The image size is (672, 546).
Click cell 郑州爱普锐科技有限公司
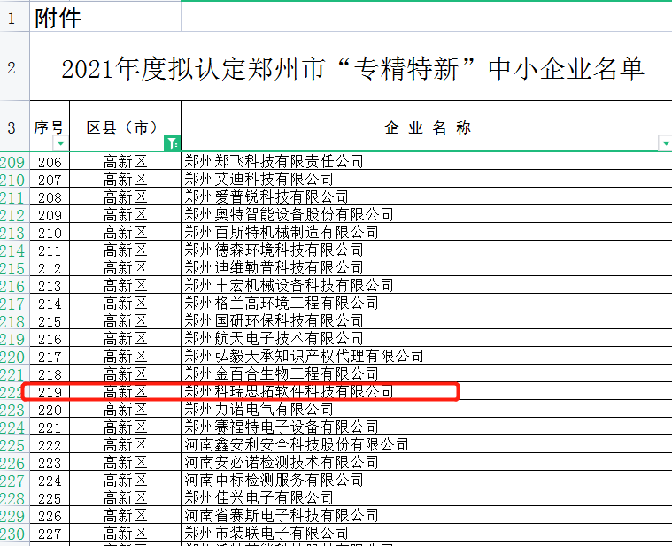(x=427, y=197)
